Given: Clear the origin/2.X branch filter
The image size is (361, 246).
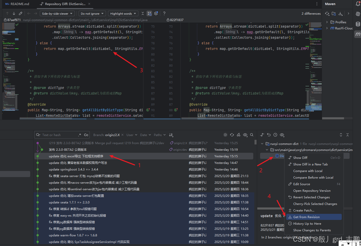Looking at the screenshot, I should [122, 135].
